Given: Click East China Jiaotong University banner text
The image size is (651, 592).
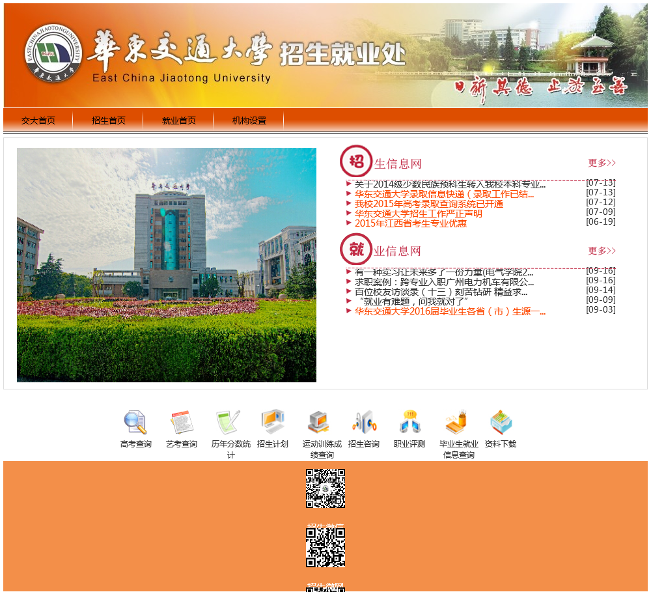Looking at the screenshot, I should click(x=182, y=78).
